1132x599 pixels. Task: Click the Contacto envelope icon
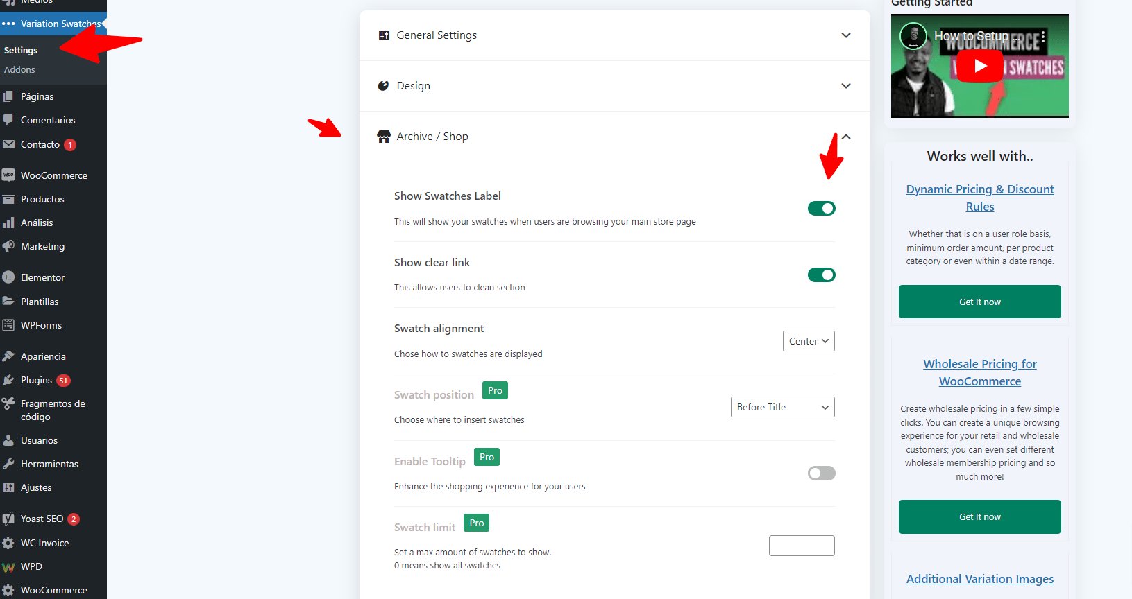pyautogui.click(x=8, y=144)
